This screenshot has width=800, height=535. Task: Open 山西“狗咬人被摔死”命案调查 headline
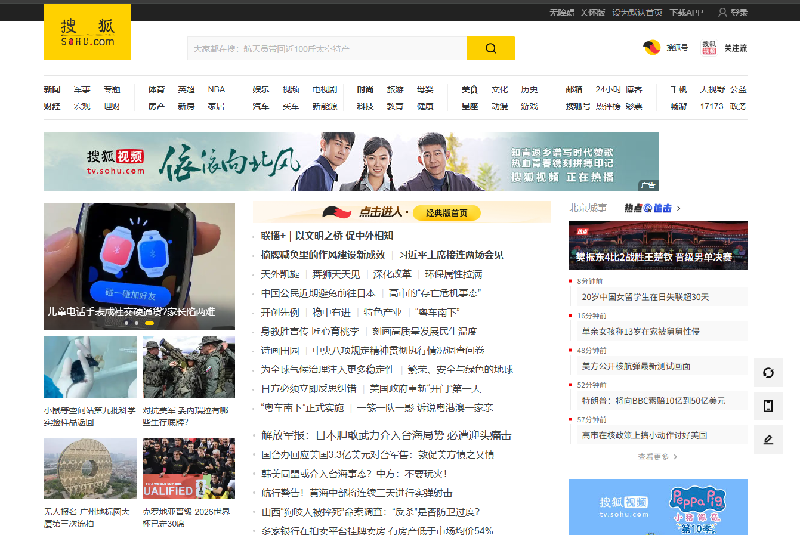click(370, 512)
